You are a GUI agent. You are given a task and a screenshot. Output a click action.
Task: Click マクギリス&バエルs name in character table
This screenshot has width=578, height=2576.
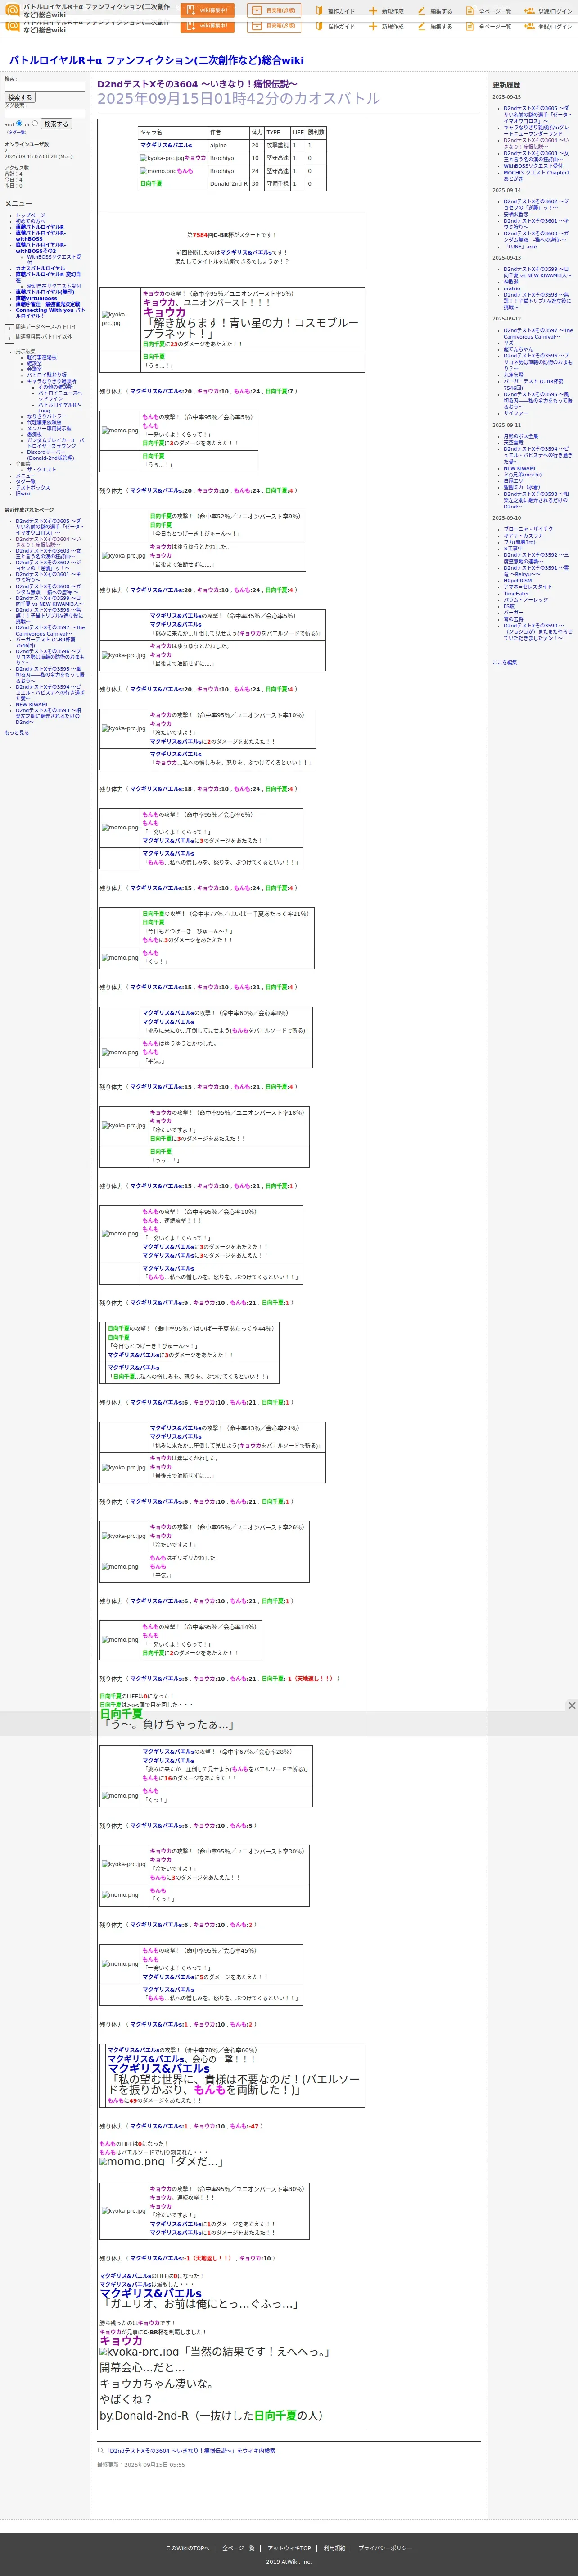[167, 145]
